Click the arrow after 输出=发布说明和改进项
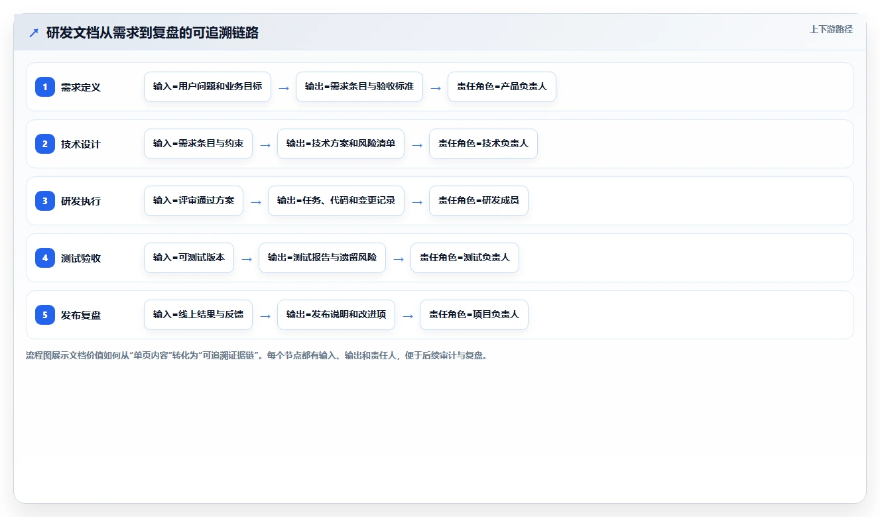The width and height of the screenshot is (880, 517). 408,316
